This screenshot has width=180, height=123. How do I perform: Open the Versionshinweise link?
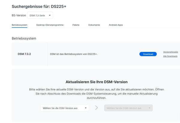(170, 52)
